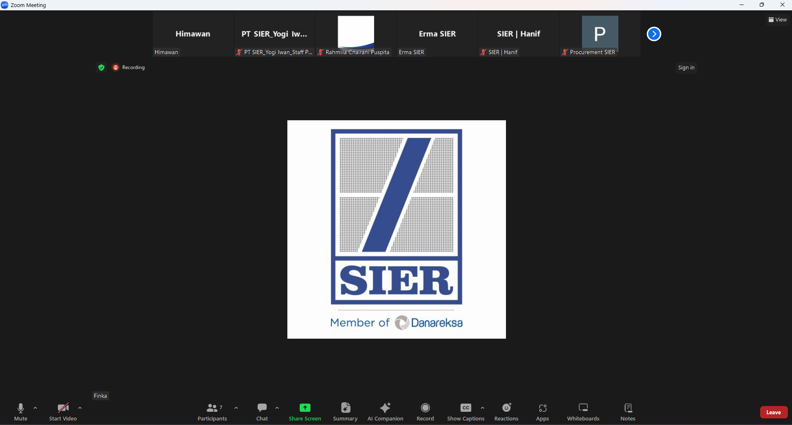Open the Participants list
The width and height of the screenshot is (792, 425).
(x=212, y=412)
